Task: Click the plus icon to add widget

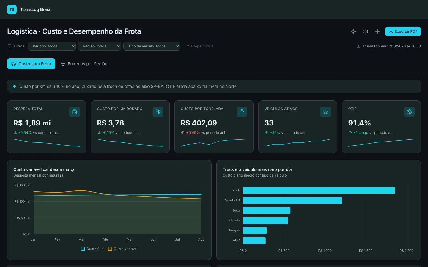Action: coord(377,31)
